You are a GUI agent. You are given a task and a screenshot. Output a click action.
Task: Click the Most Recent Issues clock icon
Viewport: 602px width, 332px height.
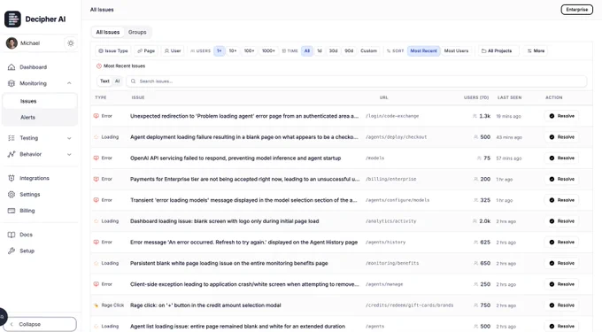coord(98,66)
